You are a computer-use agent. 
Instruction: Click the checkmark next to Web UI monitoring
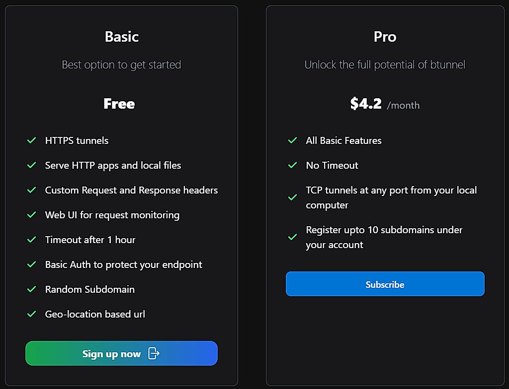point(31,215)
